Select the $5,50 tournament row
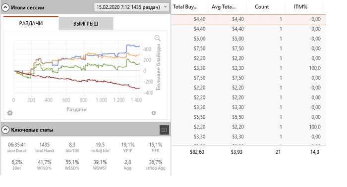 [248, 117]
